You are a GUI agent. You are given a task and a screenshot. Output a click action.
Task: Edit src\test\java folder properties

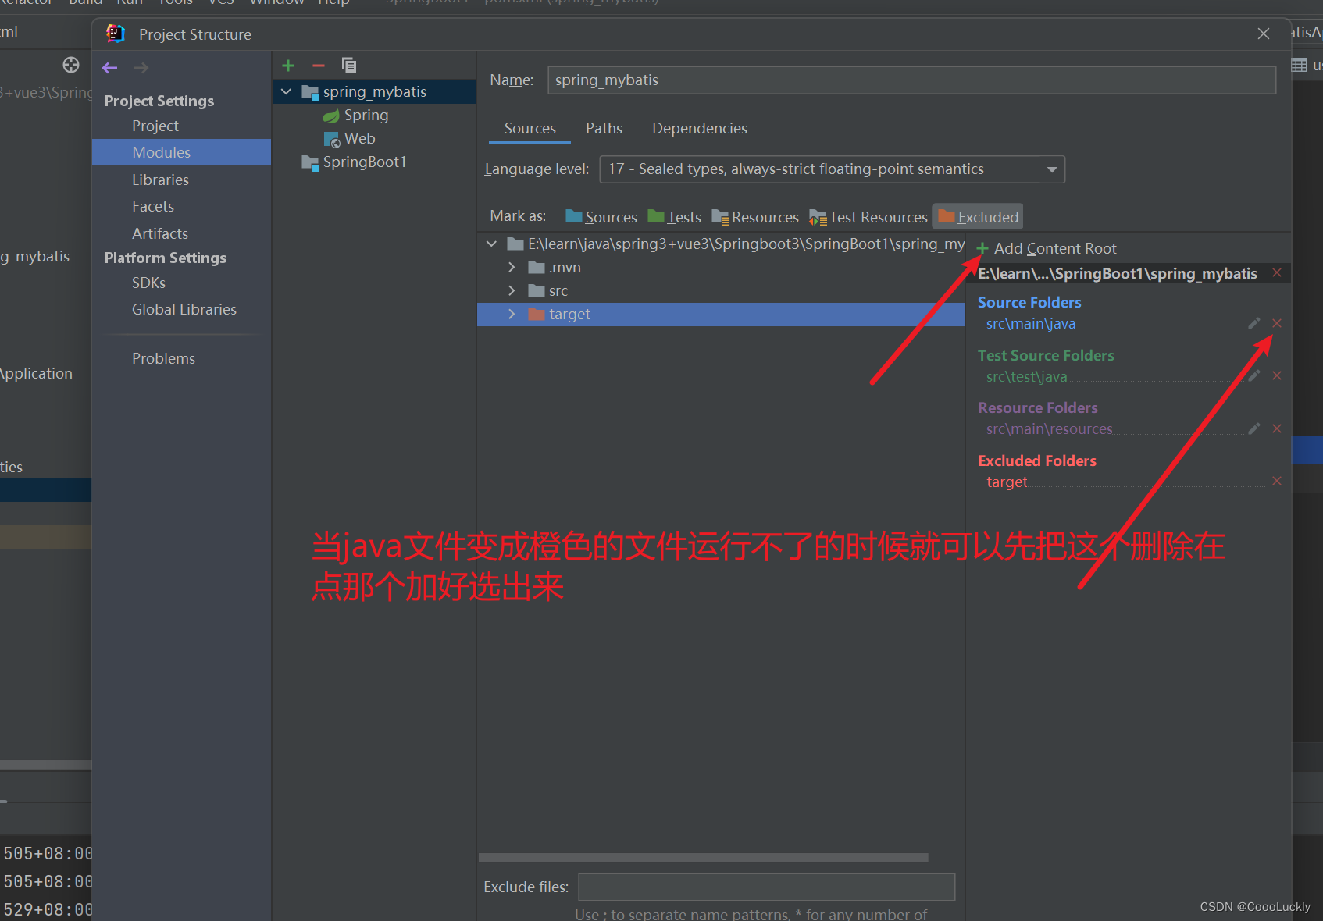(x=1254, y=375)
